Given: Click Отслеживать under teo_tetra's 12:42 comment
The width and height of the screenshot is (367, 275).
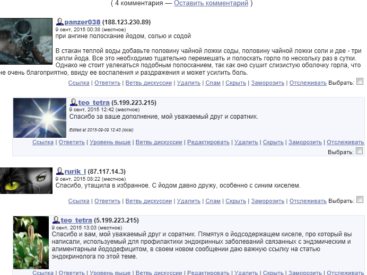Looking at the screenshot, I should [345, 142].
